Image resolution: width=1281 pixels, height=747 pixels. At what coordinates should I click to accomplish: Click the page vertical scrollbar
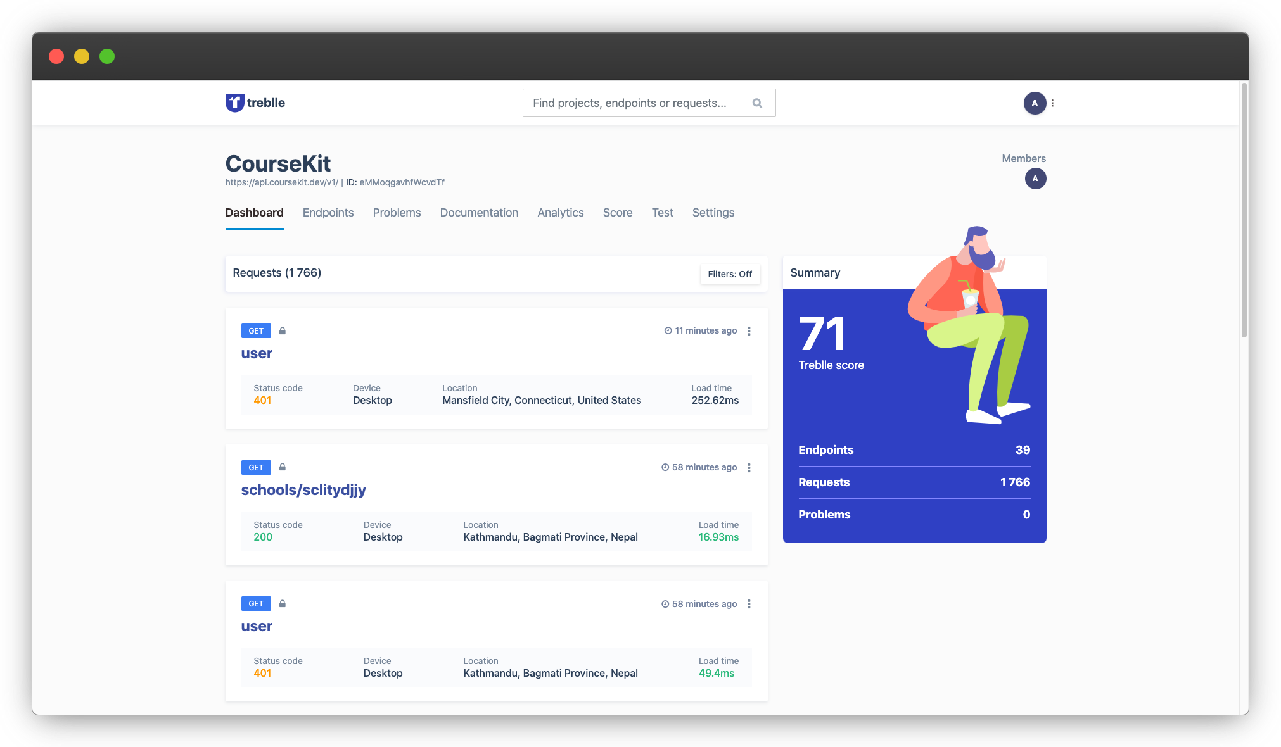(1244, 211)
